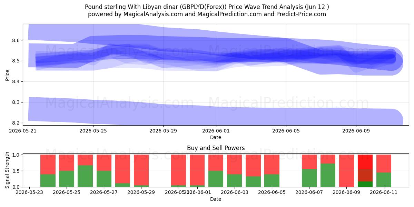Viewport: 414px width, 207px height.
Task: Click the 2026-05-23 tick on the powers chart
Action: pyautogui.click(x=29, y=193)
